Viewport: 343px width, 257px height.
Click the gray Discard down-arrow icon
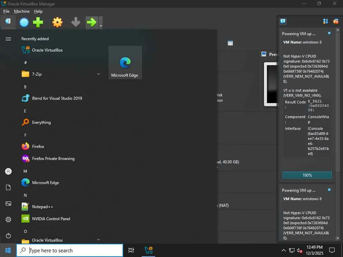click(x=76, y=22)
